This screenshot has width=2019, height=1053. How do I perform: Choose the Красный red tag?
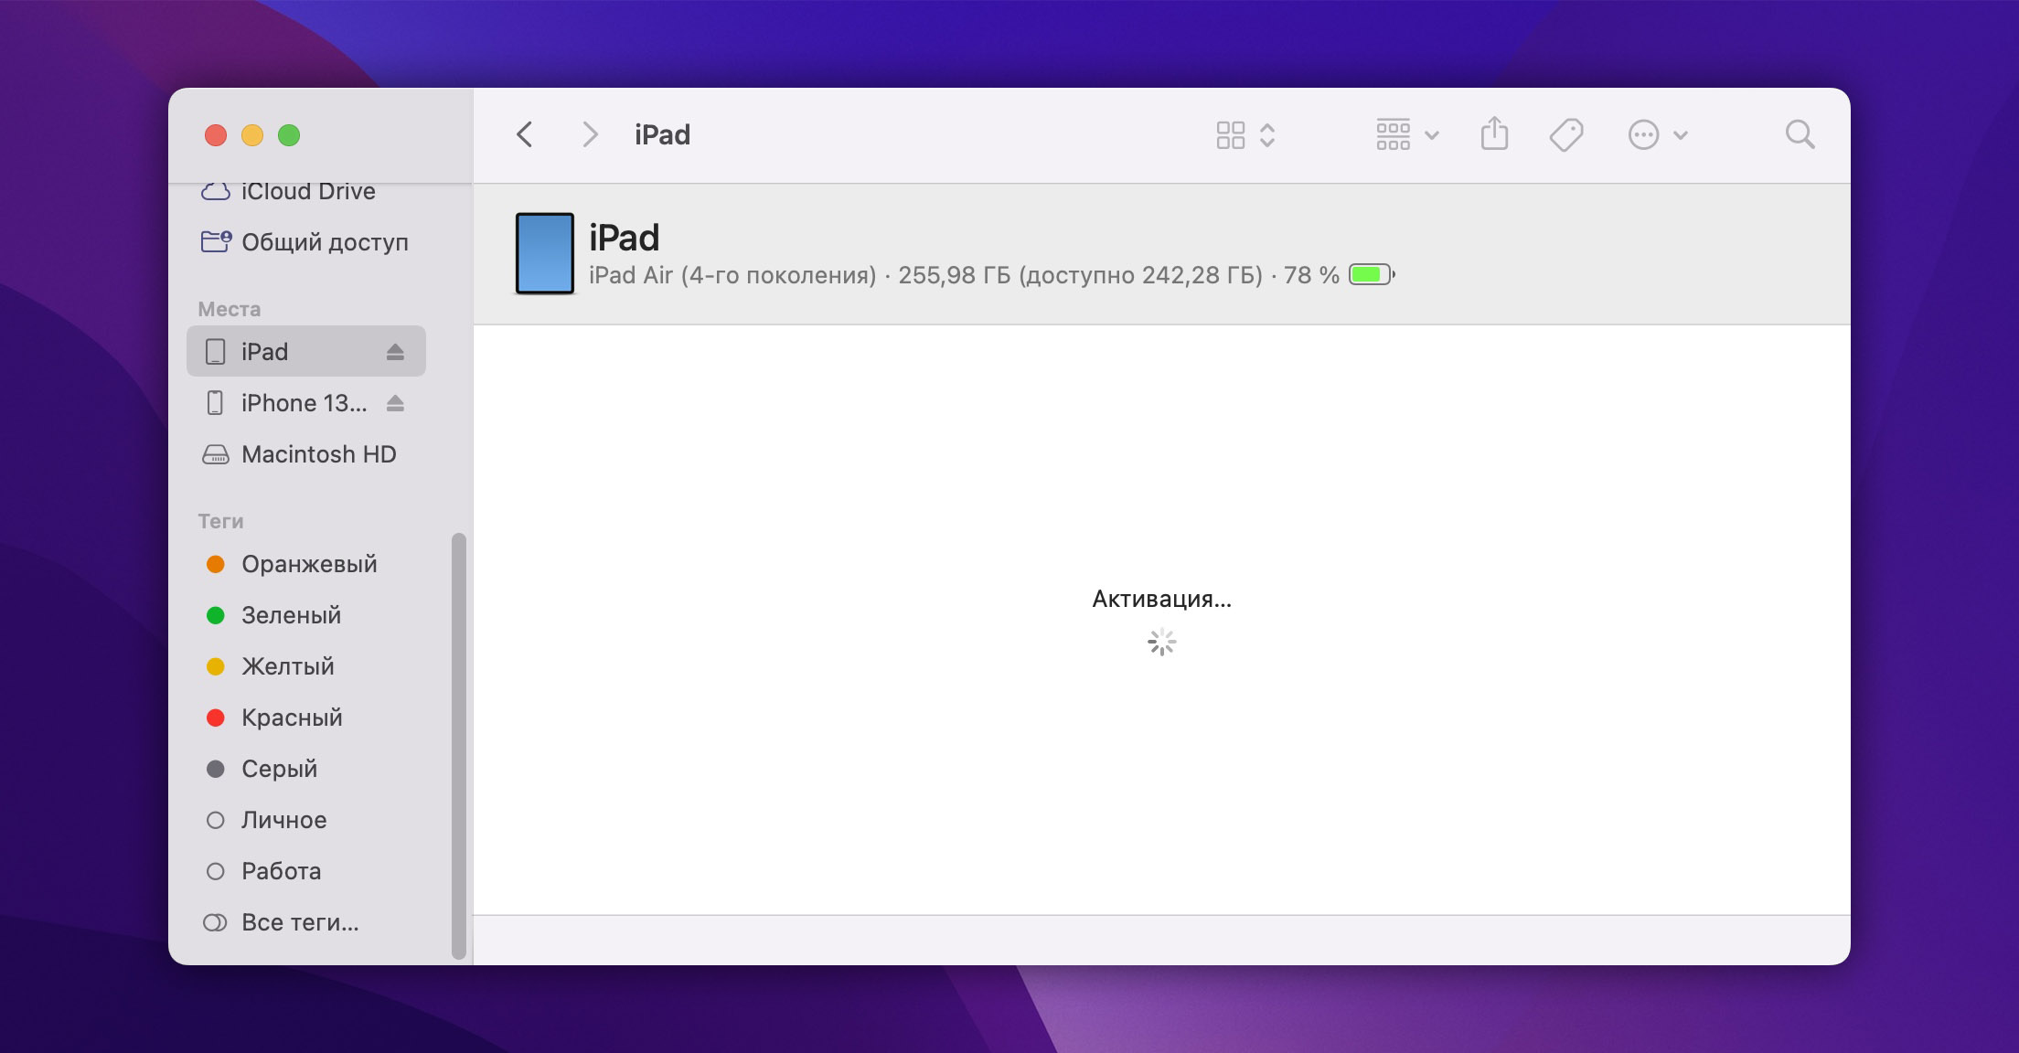(291, 718)
